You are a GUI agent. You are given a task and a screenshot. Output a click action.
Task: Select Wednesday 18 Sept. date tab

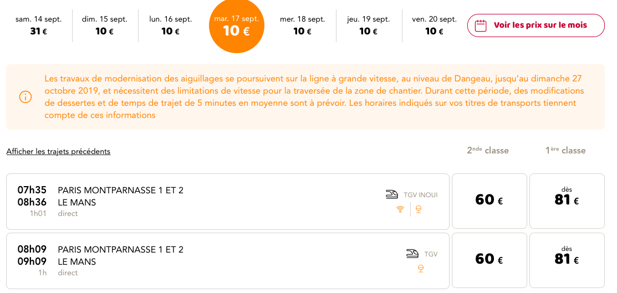302,25
